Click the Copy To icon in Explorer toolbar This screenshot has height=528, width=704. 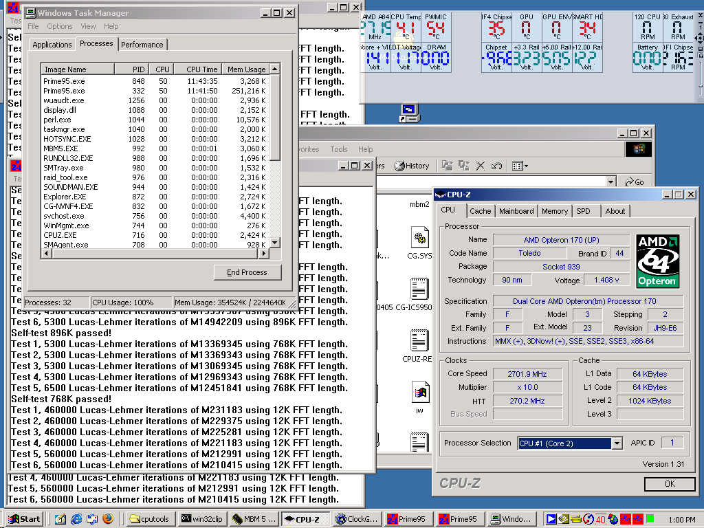[x=464, y=166]
